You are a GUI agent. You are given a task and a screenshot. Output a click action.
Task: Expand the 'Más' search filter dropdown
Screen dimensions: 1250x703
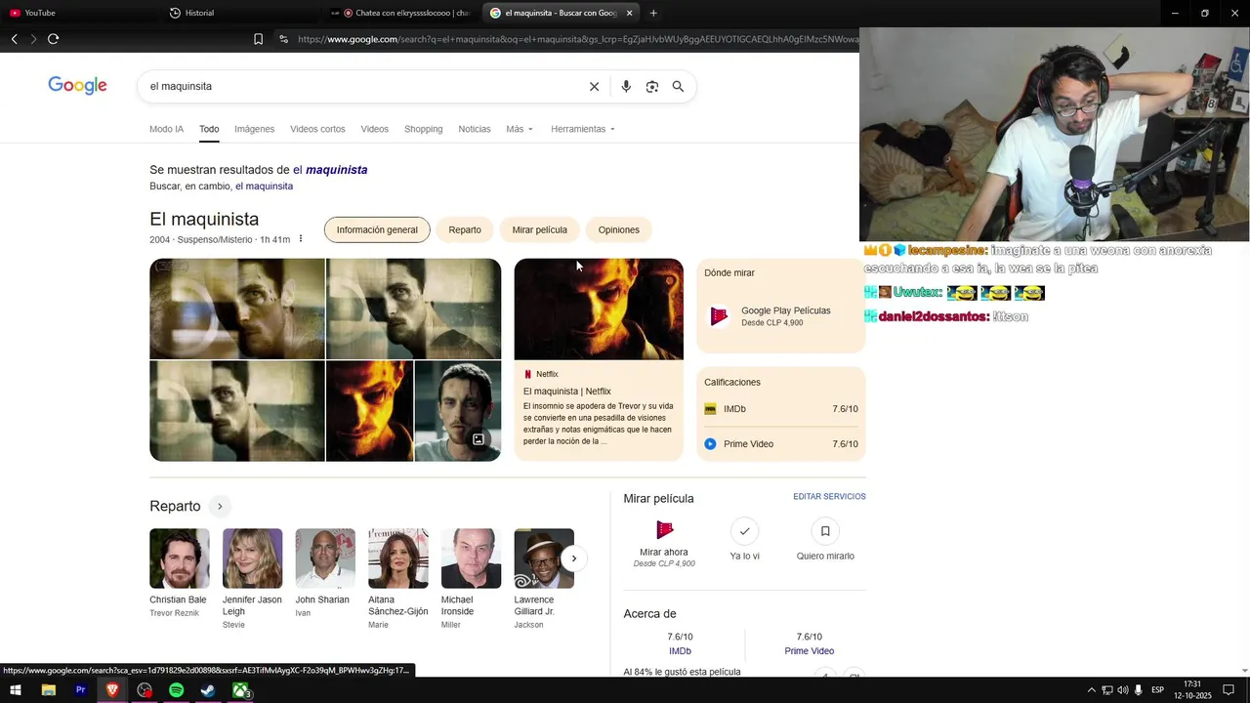click(520, 129)
